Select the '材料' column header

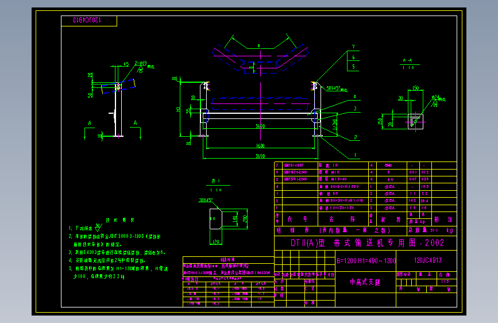[x=391, y=220]
